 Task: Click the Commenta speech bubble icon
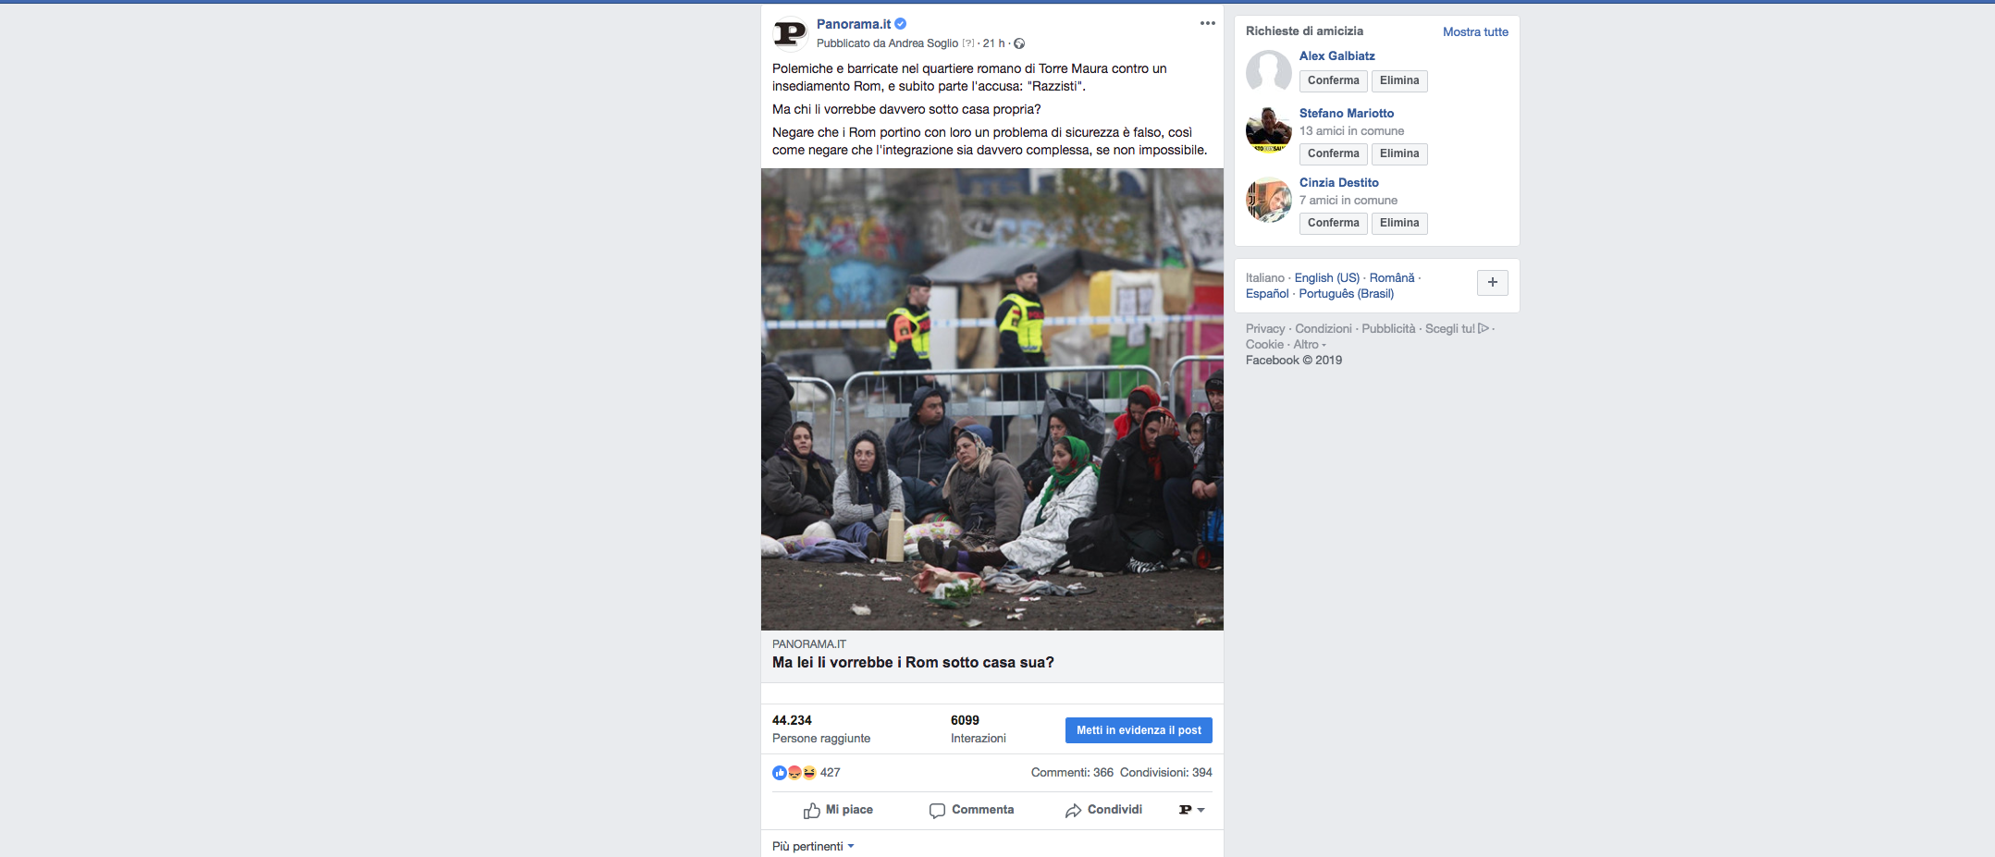click(x=937, y=811)
